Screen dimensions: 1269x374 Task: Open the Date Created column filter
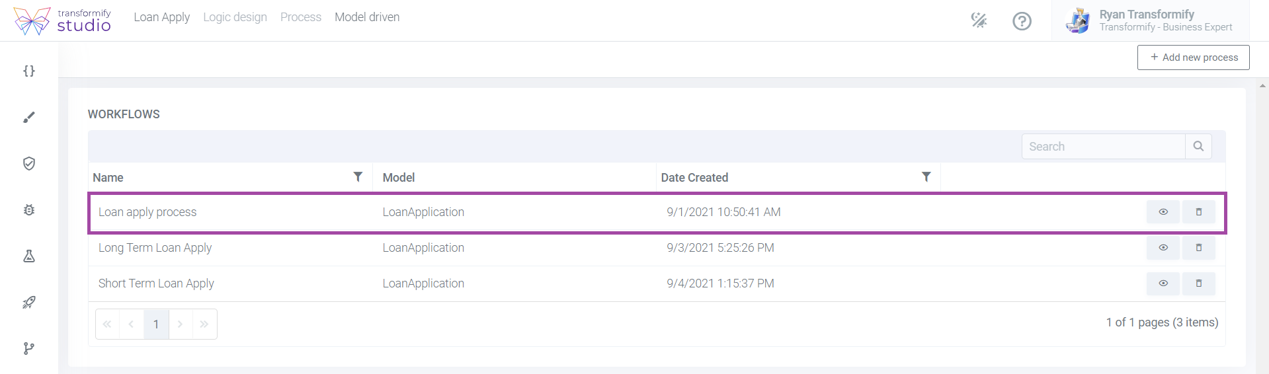926,177
